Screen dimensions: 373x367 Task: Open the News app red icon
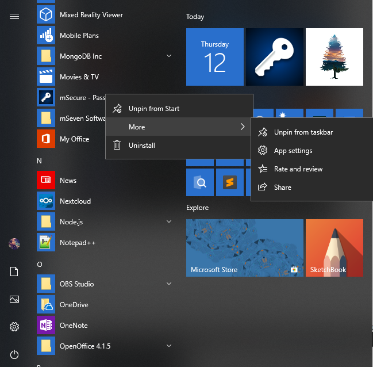46,180
